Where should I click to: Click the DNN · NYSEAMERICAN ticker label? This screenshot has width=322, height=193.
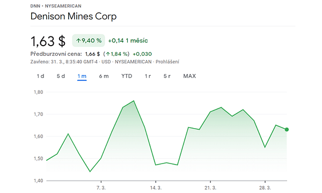(56, 6)
